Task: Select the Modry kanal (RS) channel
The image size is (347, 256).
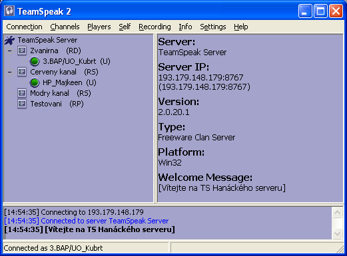Action: tap(61, 93)
